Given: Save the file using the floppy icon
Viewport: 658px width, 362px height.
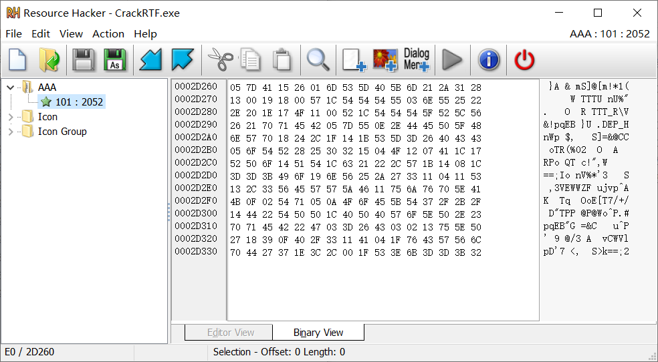Looking at the screenshot, I should coord(84,59).
